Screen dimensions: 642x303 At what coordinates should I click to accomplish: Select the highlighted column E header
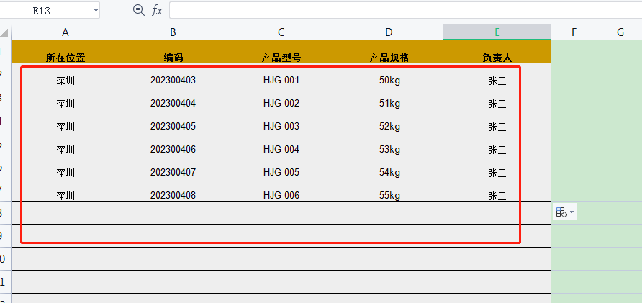click(497, 32)
